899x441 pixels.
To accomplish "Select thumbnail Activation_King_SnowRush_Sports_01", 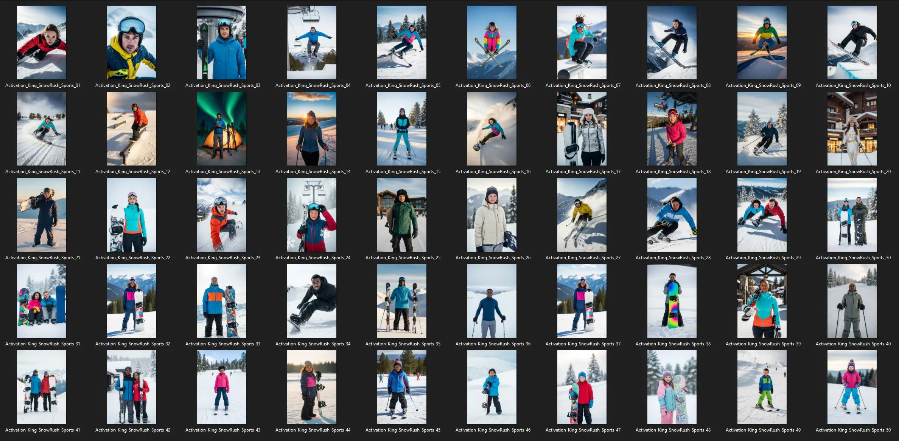I will point(42,42).
